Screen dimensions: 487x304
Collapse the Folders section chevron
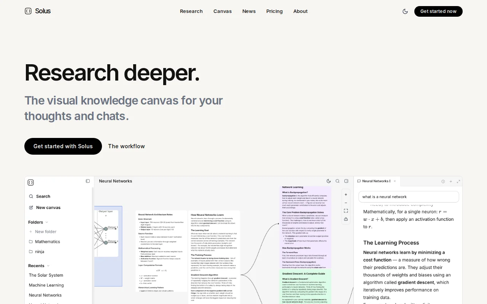pyautogui.click(x=47, y=222)
